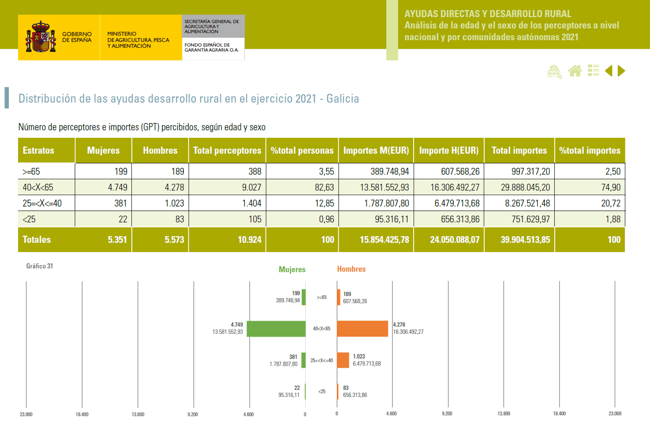Click the cell value 9.027 total perceptores

coord(252,188)
